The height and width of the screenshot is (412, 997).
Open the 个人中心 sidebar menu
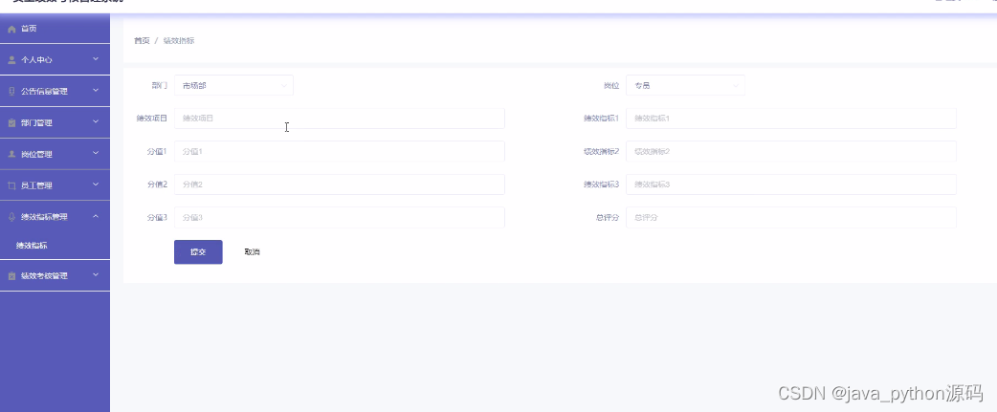(x=55, y=59)
